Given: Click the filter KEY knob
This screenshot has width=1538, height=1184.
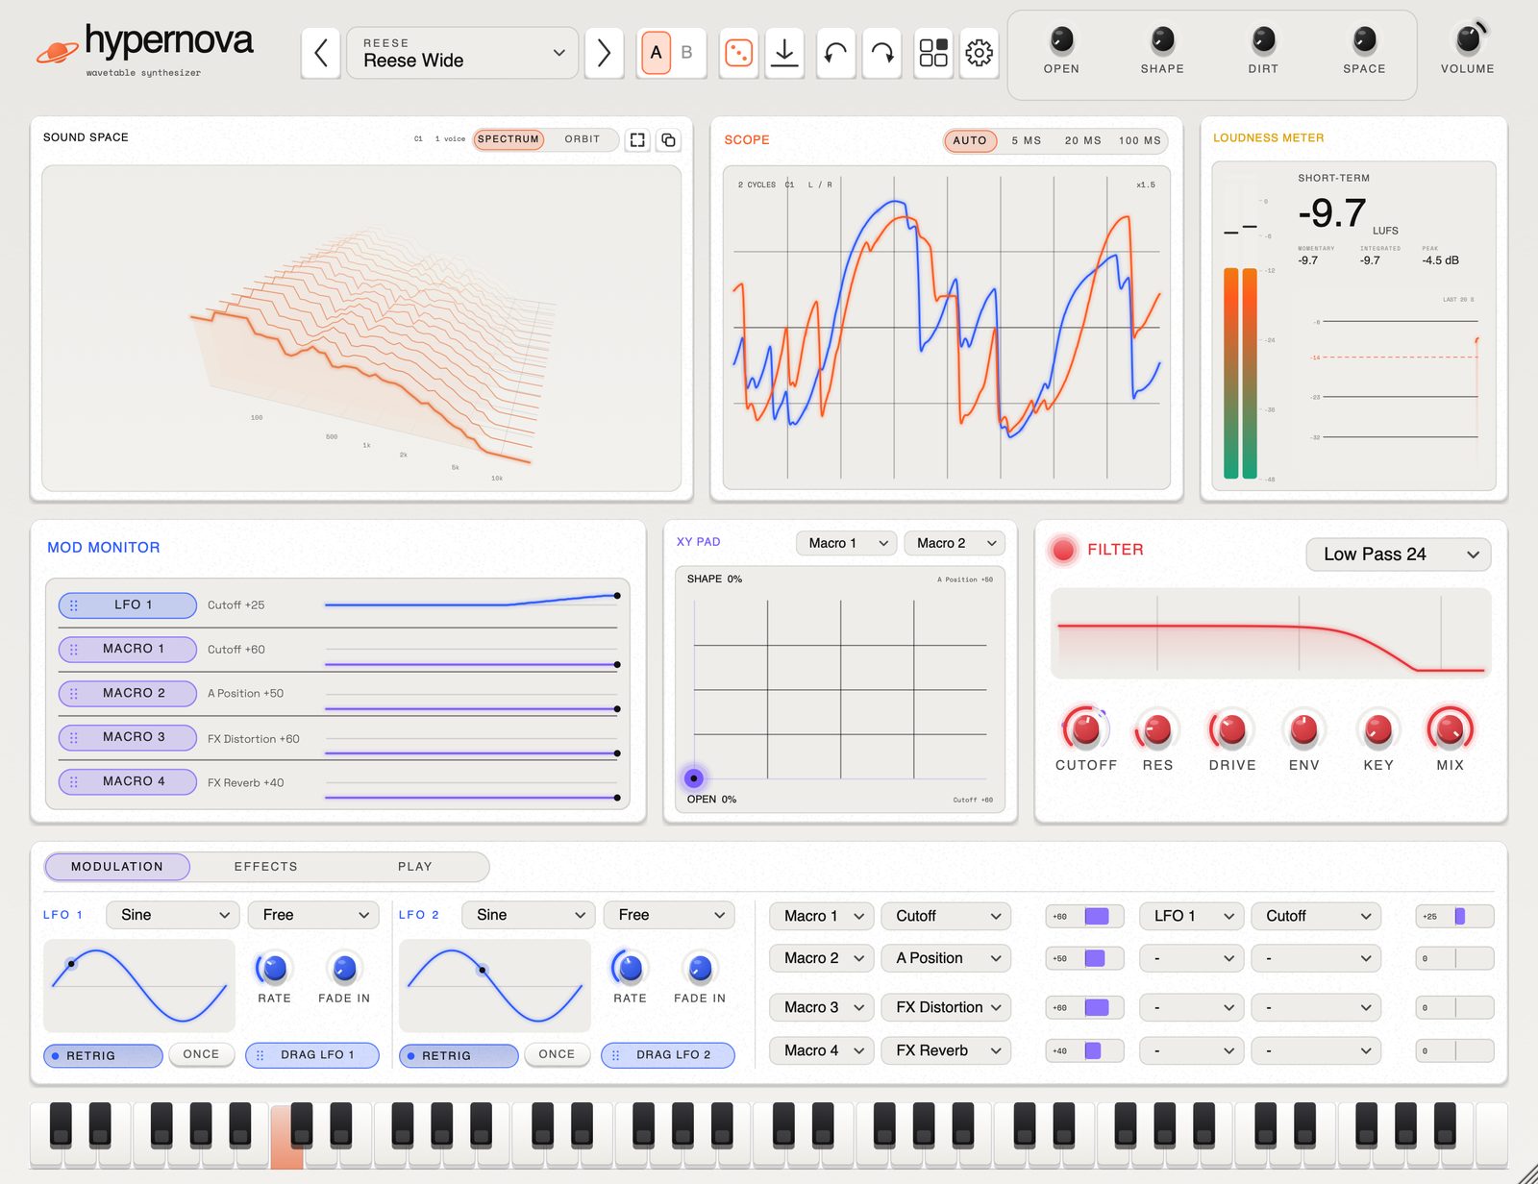Looking at the screenshot, I should (1377, 730).
